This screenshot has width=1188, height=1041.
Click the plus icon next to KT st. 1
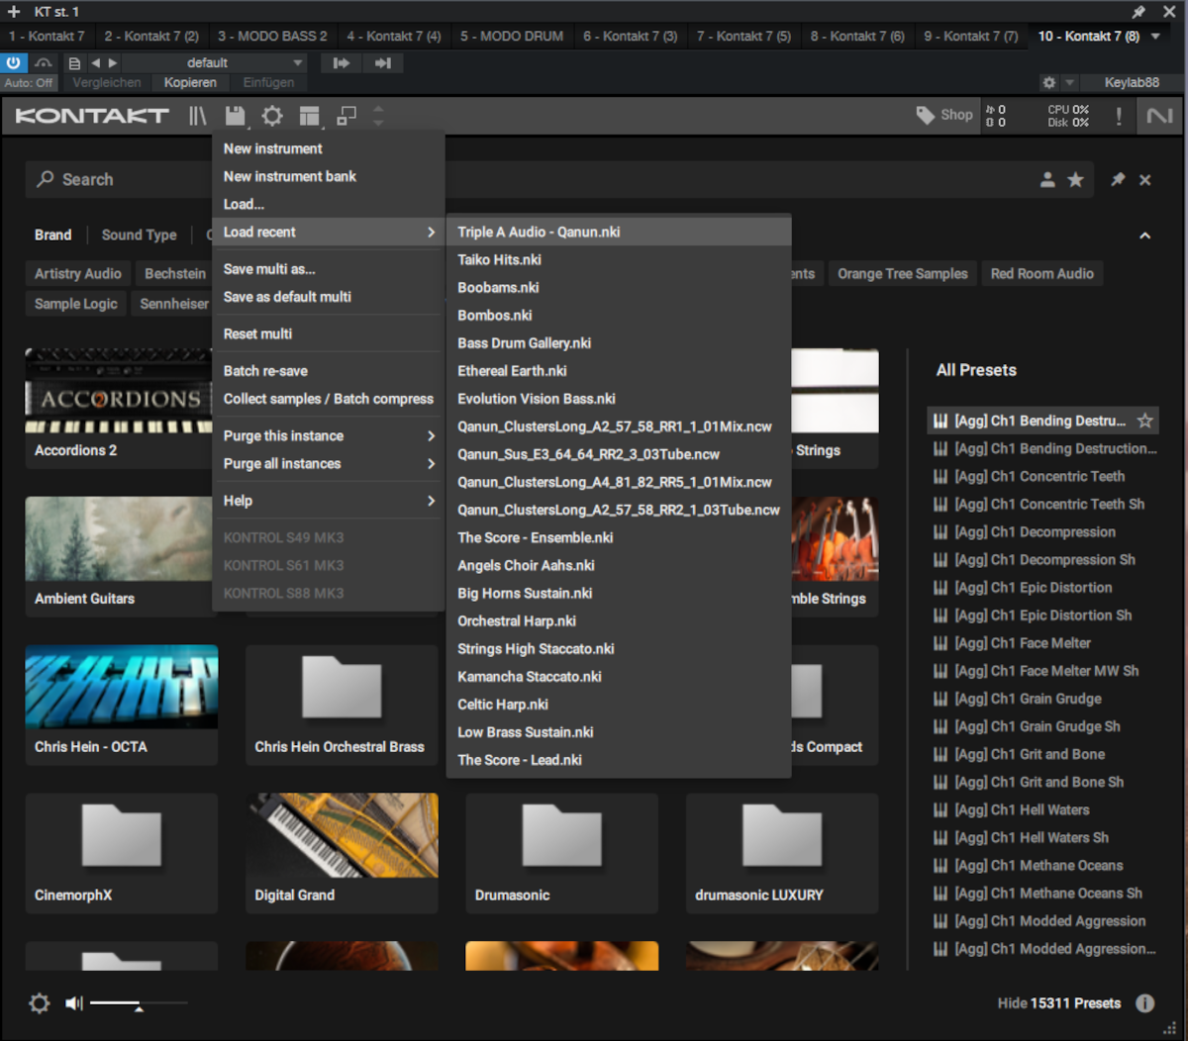tap(14, 12)
